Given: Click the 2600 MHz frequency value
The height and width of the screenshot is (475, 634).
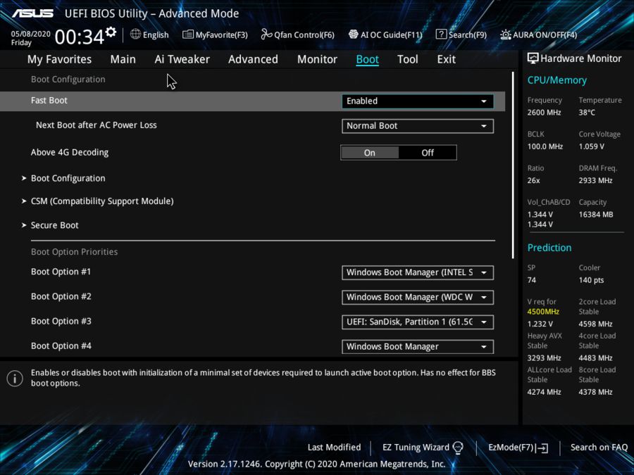Looking at the screenshot, I should click(545, 113).
